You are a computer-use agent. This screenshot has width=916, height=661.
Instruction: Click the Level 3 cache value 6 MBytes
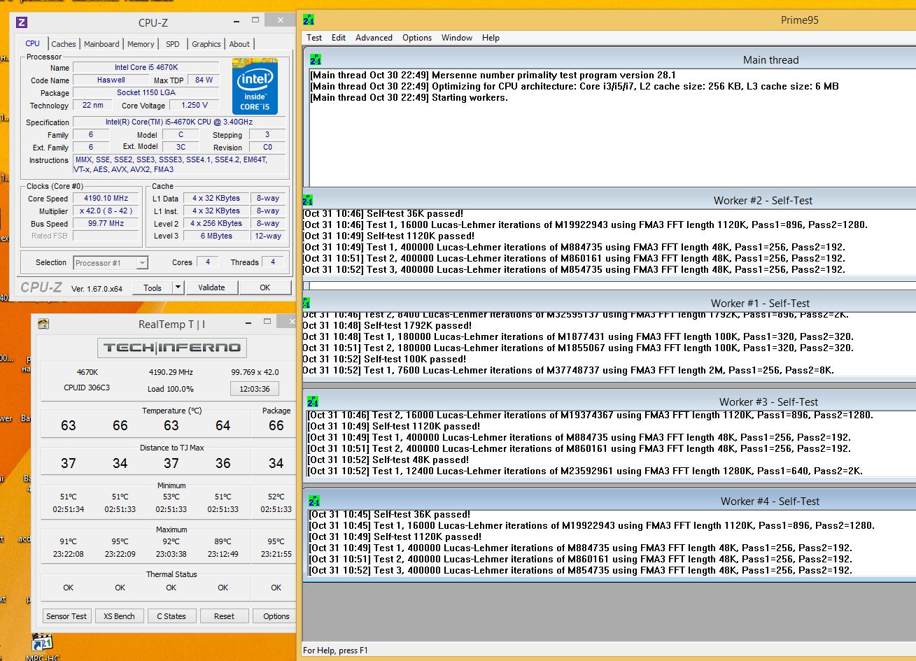coord(216,236)
